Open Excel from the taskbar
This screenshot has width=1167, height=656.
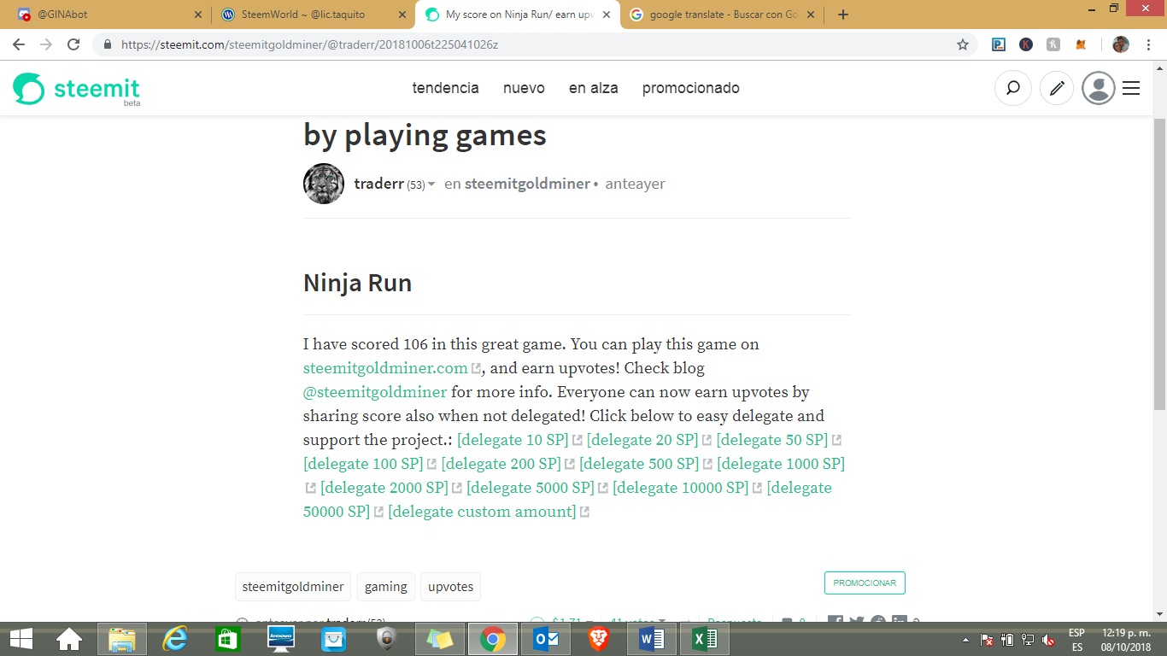click(705, 639)
